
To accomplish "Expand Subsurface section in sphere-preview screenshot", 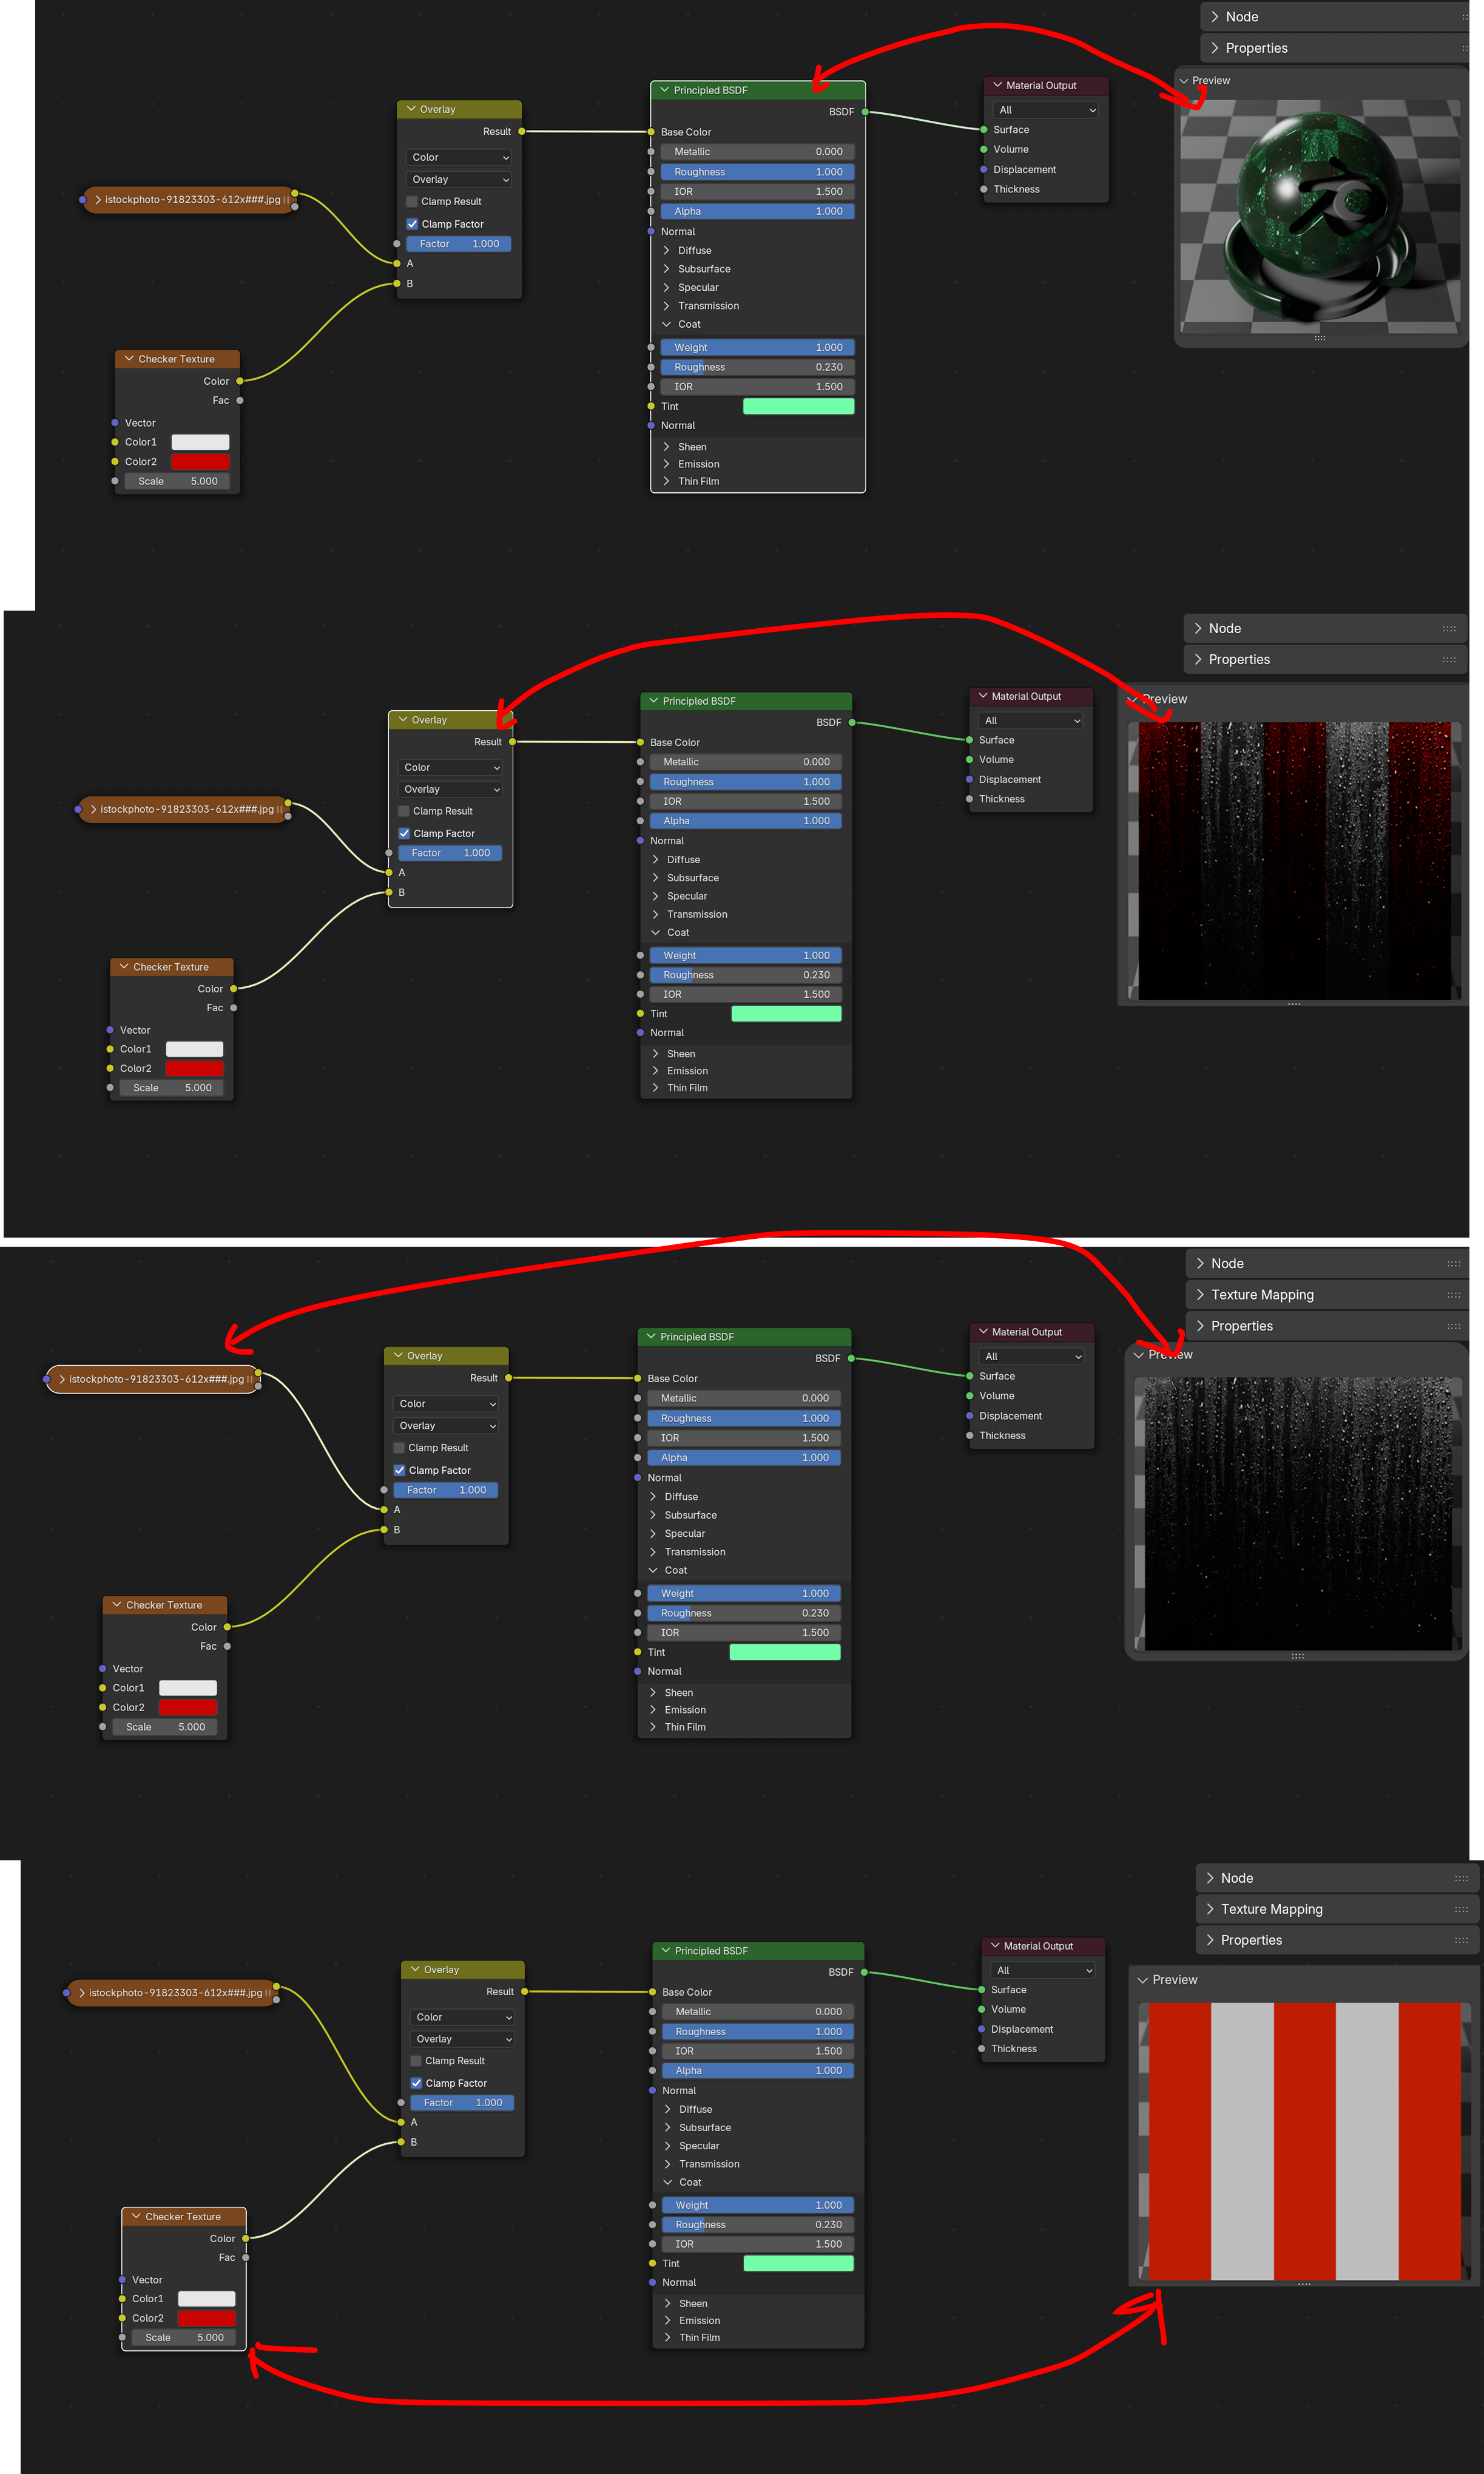I will [667, 269].
